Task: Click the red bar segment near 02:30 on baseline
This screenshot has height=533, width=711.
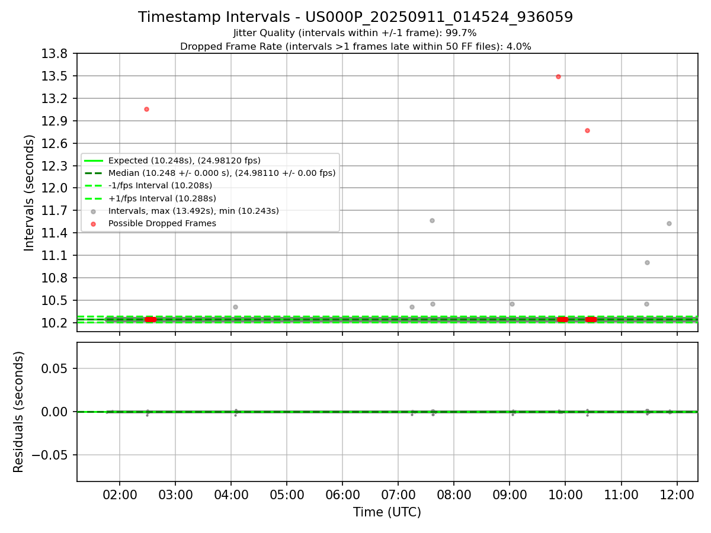Action: click(150, 319)
